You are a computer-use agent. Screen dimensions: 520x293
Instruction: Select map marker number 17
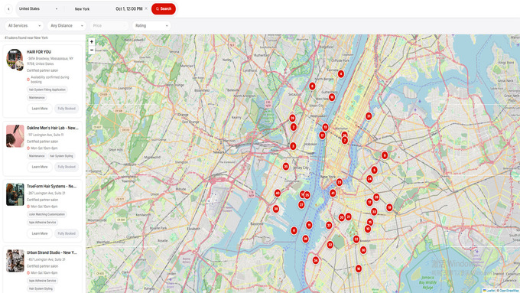click(322, 135)
